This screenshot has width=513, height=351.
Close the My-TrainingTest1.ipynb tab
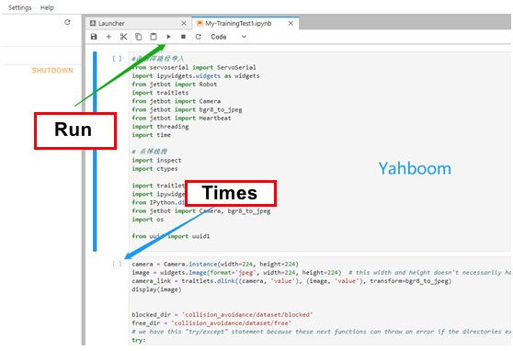(291, 23)
